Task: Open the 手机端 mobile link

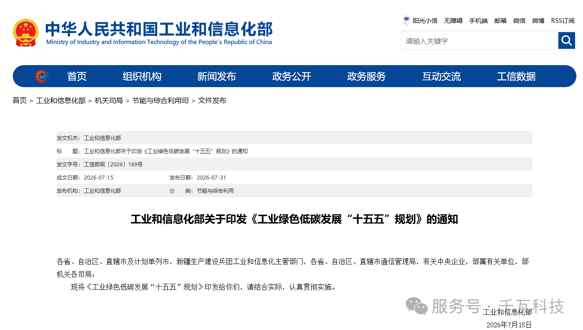Action: click(478, 21)
